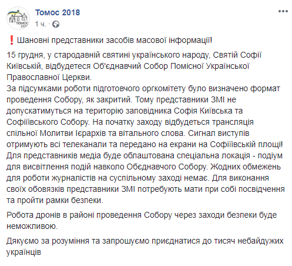292x266 pixels.
Task: Click the line starting with '15 грудня'
Action: 134,55
